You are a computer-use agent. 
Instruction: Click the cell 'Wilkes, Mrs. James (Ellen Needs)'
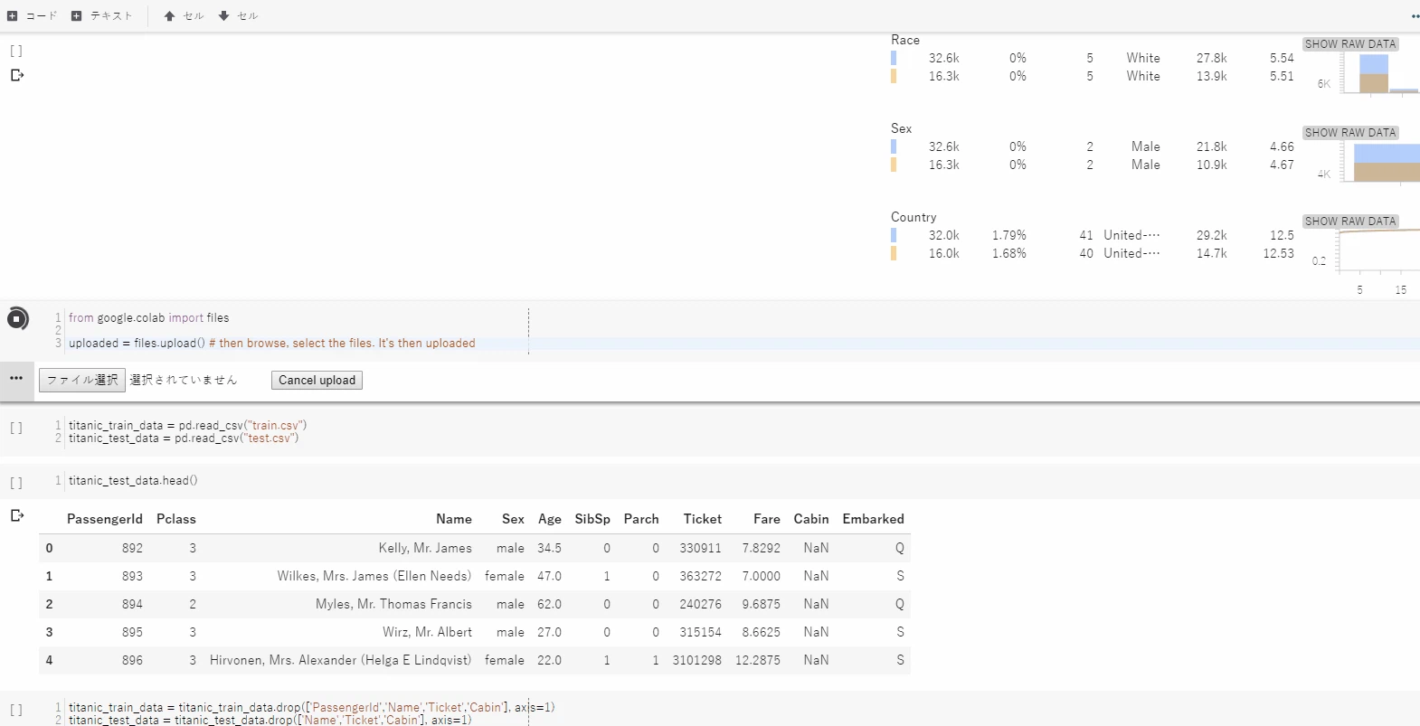pyautogui.click(x=374, y=576)
